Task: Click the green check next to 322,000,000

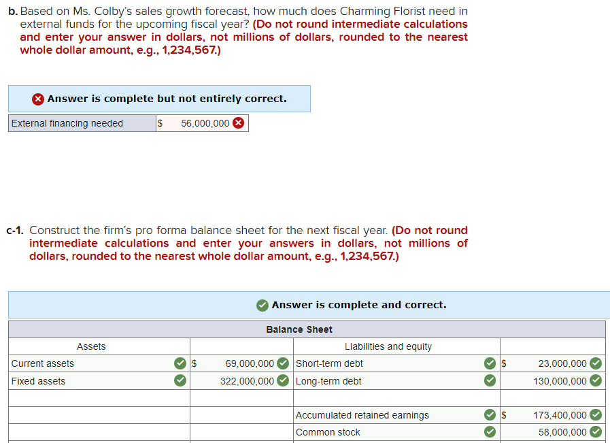Action: [283, 380]
